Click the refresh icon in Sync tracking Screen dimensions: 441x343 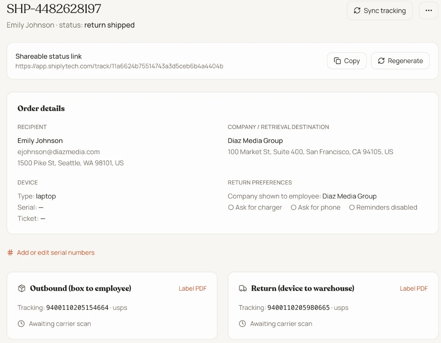pos(357,10)
